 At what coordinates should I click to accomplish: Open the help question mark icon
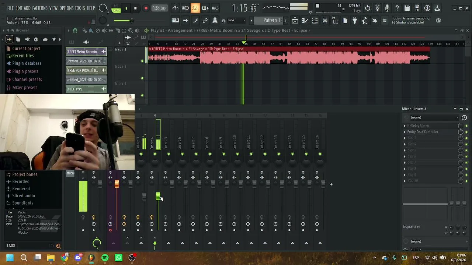click(x=397, y=8)
